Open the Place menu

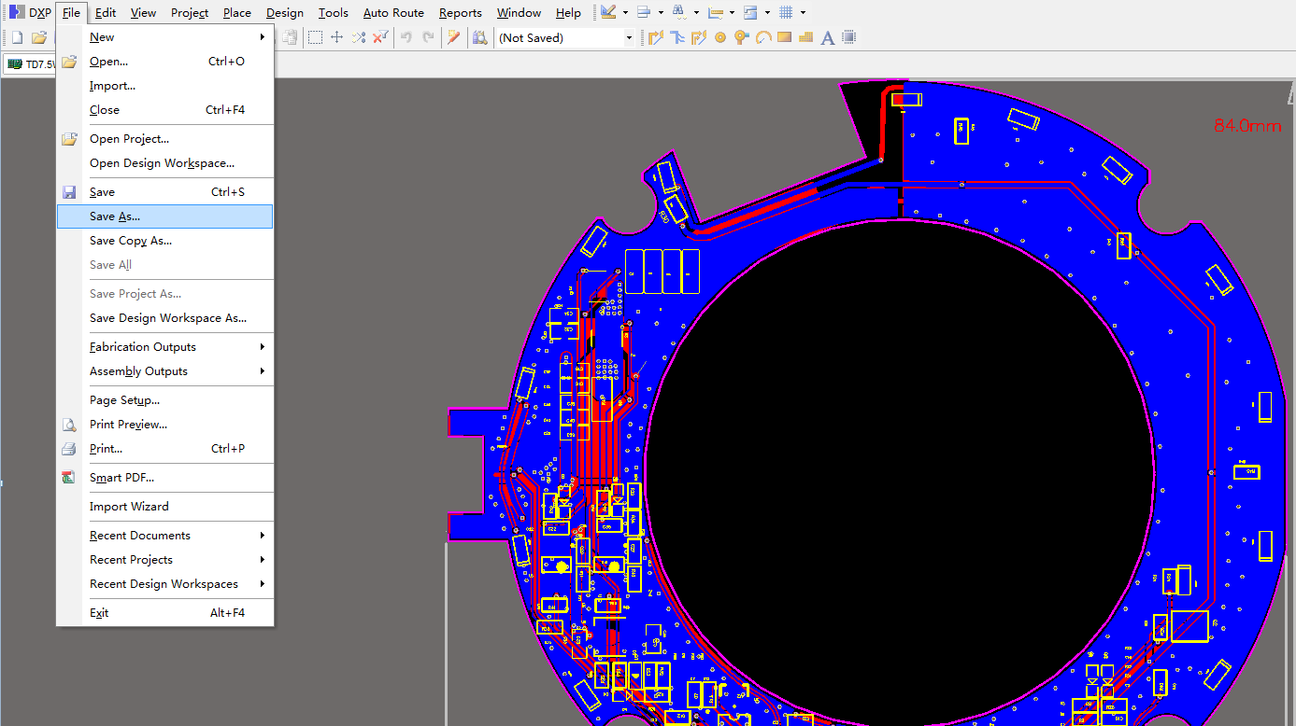coord(236,12)
